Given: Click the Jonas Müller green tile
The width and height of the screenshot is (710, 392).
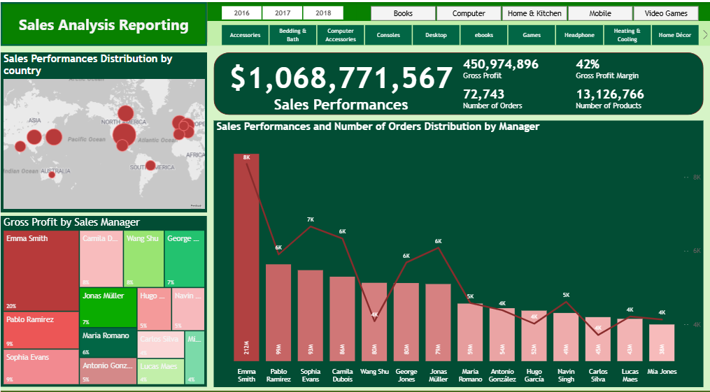Looking at the screenshot, I should pyautogui.click(x=108, y=307).
